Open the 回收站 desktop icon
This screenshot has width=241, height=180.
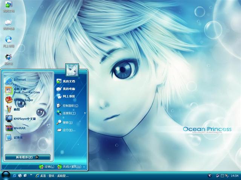9,59
